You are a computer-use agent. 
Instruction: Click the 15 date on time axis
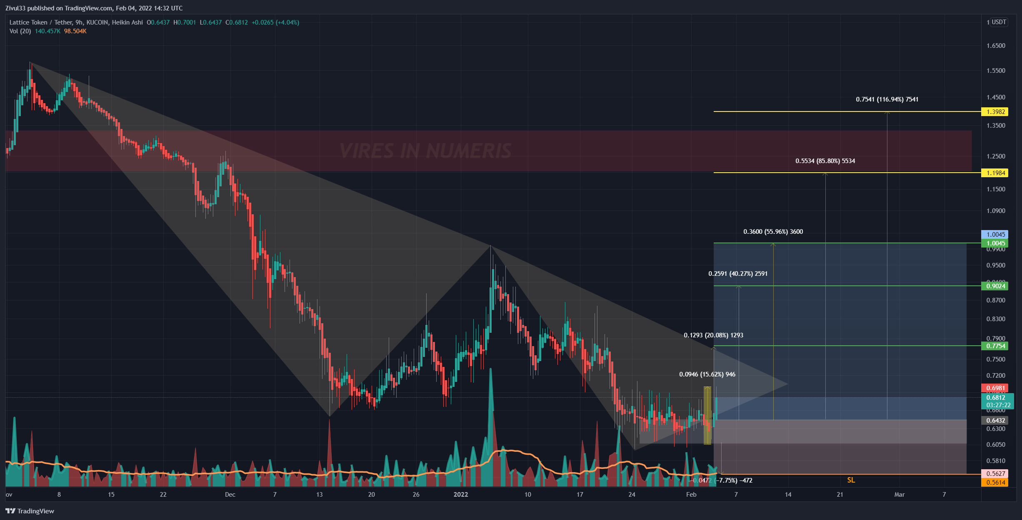click(x=111, y=495)
